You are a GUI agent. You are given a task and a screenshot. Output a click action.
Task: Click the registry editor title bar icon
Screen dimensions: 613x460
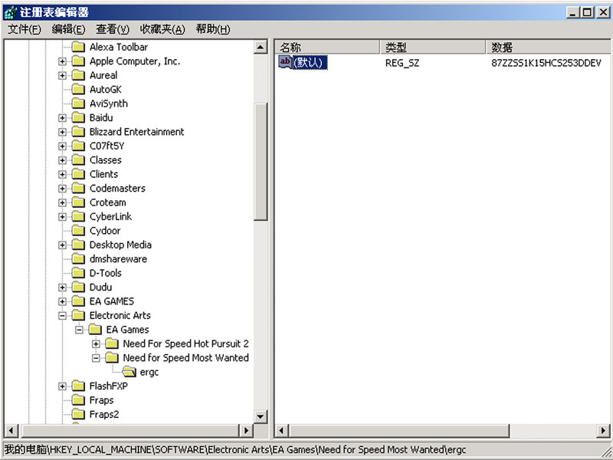10,12
